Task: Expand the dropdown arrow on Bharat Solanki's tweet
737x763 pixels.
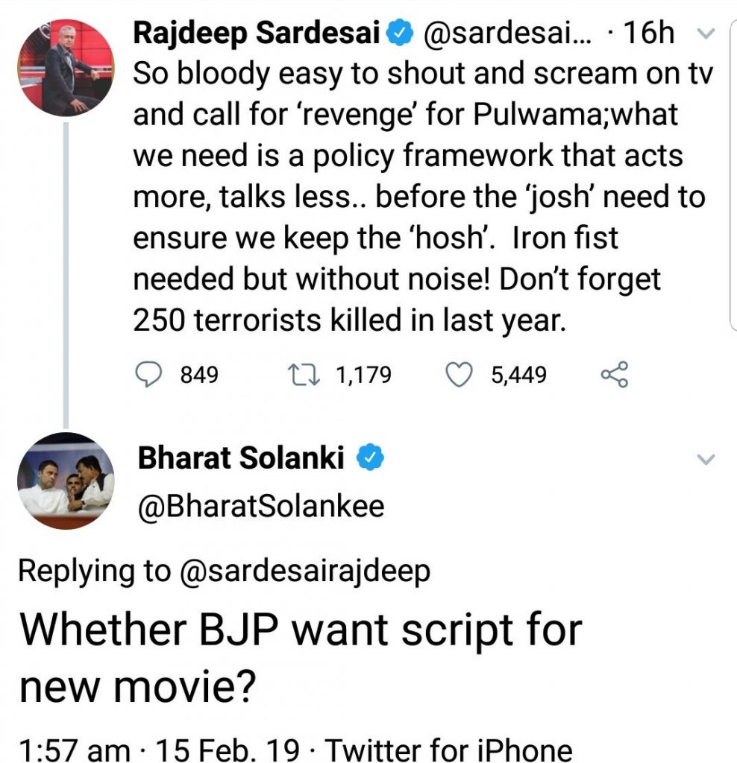Action: 706,460
